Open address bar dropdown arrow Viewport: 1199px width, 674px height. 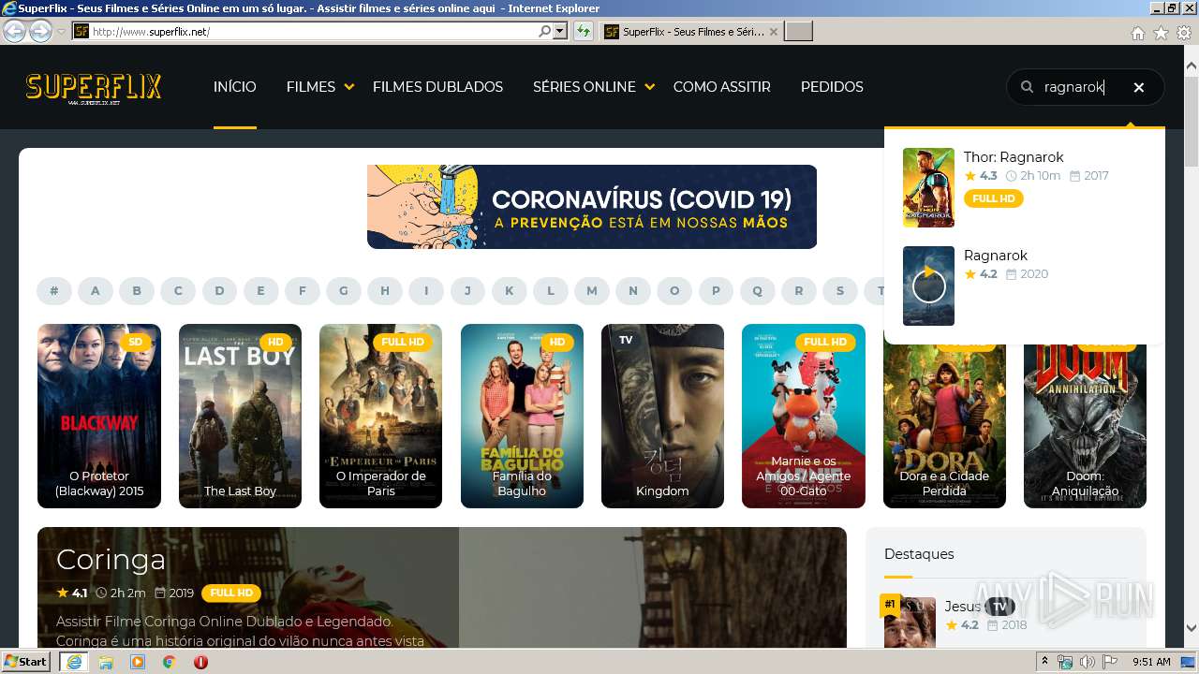560,31
